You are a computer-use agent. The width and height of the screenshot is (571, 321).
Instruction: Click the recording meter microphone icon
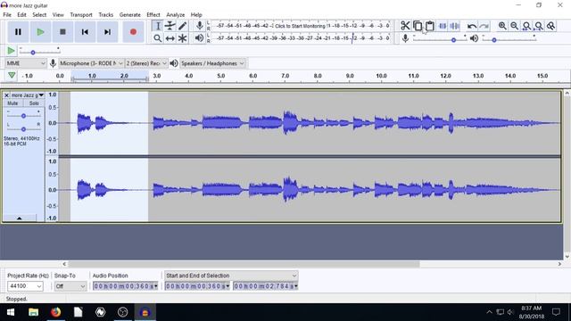pyautogui.click(x=199, y=26)
